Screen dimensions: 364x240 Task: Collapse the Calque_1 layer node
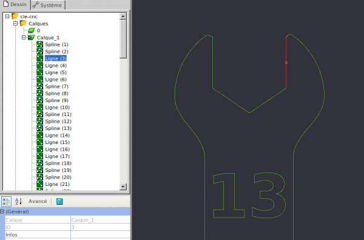(24, 37)
